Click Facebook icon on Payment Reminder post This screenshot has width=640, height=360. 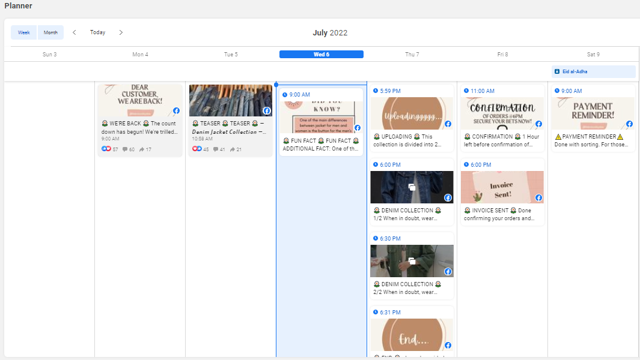point(629,124)
